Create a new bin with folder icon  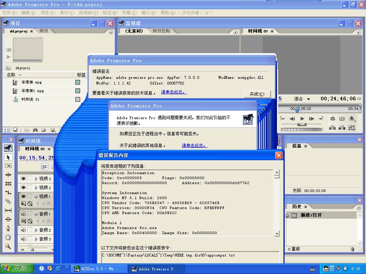click(43, 130)
